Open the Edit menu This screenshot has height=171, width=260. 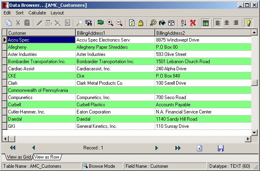(7, 13)
